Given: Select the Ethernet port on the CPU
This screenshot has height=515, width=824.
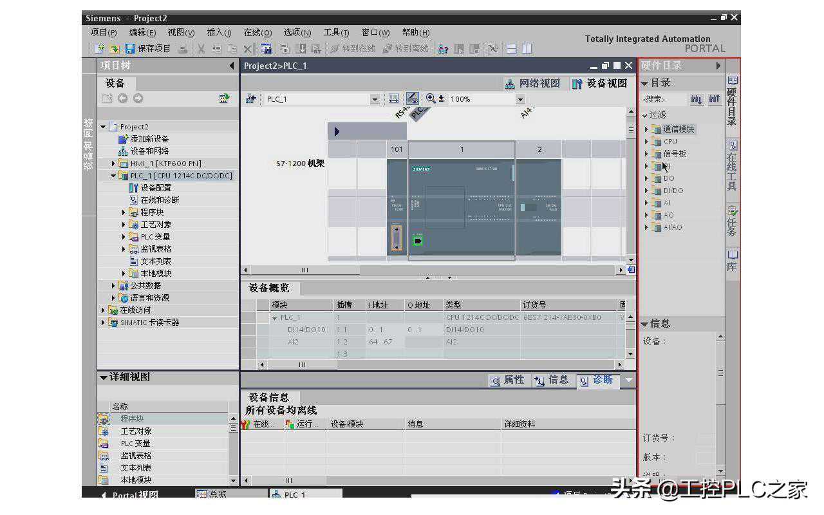Looking at the screenshot, I should pos(418,241).
